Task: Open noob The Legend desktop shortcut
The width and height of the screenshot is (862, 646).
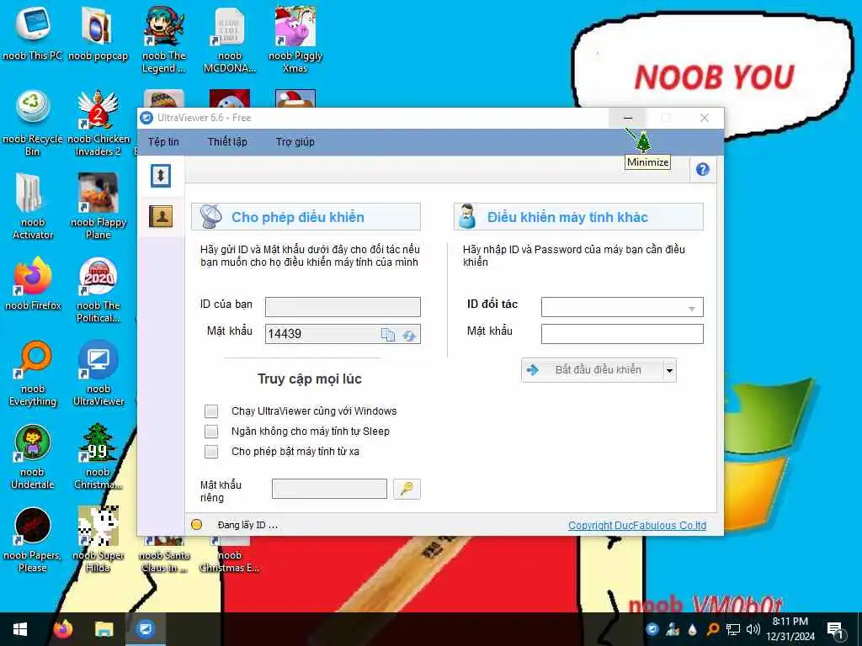Action: coord(164,40)
